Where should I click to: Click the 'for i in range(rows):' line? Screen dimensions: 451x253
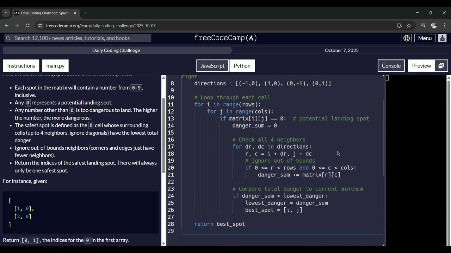click(x=227, y=104)
